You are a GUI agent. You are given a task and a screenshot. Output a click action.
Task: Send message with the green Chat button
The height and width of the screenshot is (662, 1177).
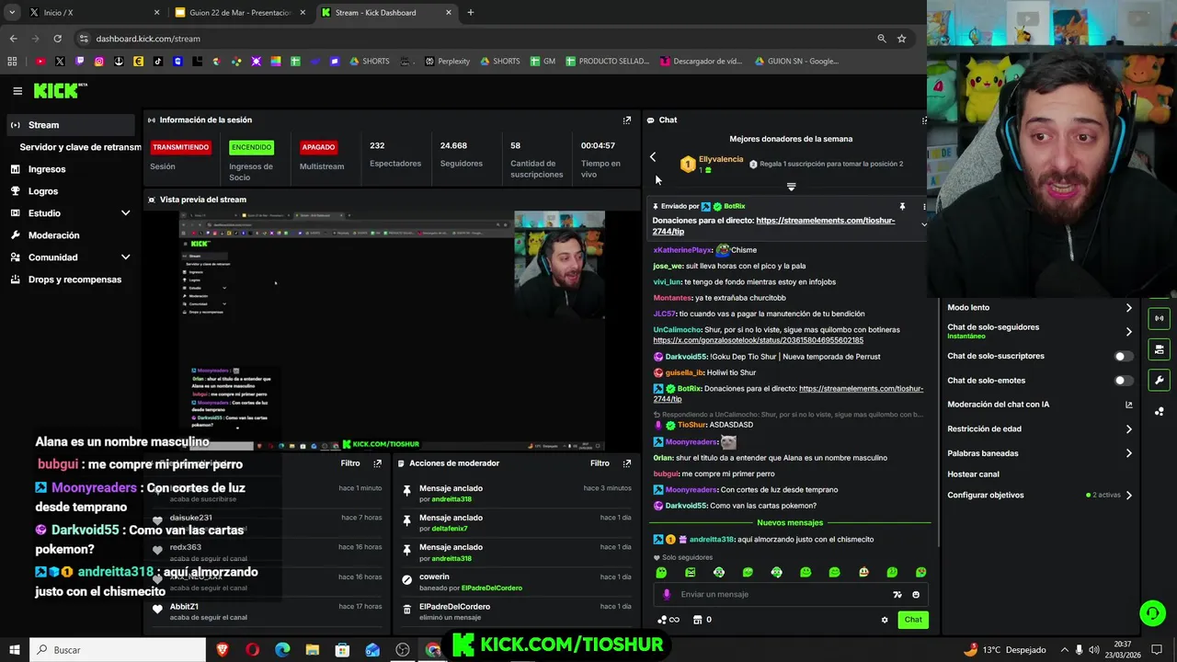pyautogui.click(x=913, y=620)
